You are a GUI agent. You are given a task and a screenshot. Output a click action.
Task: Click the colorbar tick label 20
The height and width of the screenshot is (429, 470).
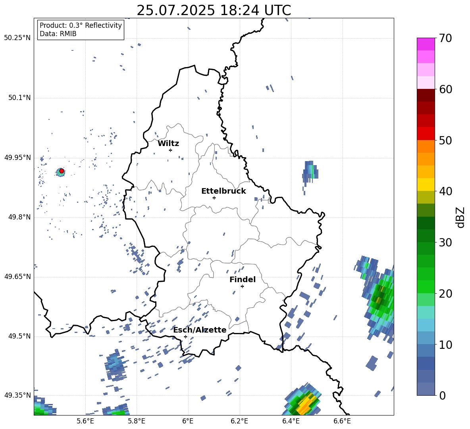tap(445, 293)
